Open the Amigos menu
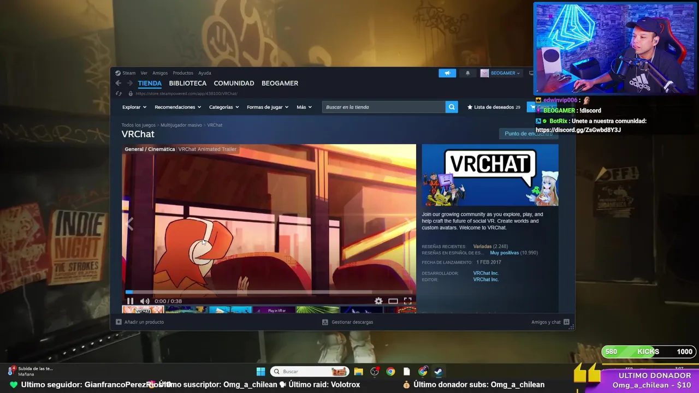Screen dimensions: 699x393 coord(160,73)
